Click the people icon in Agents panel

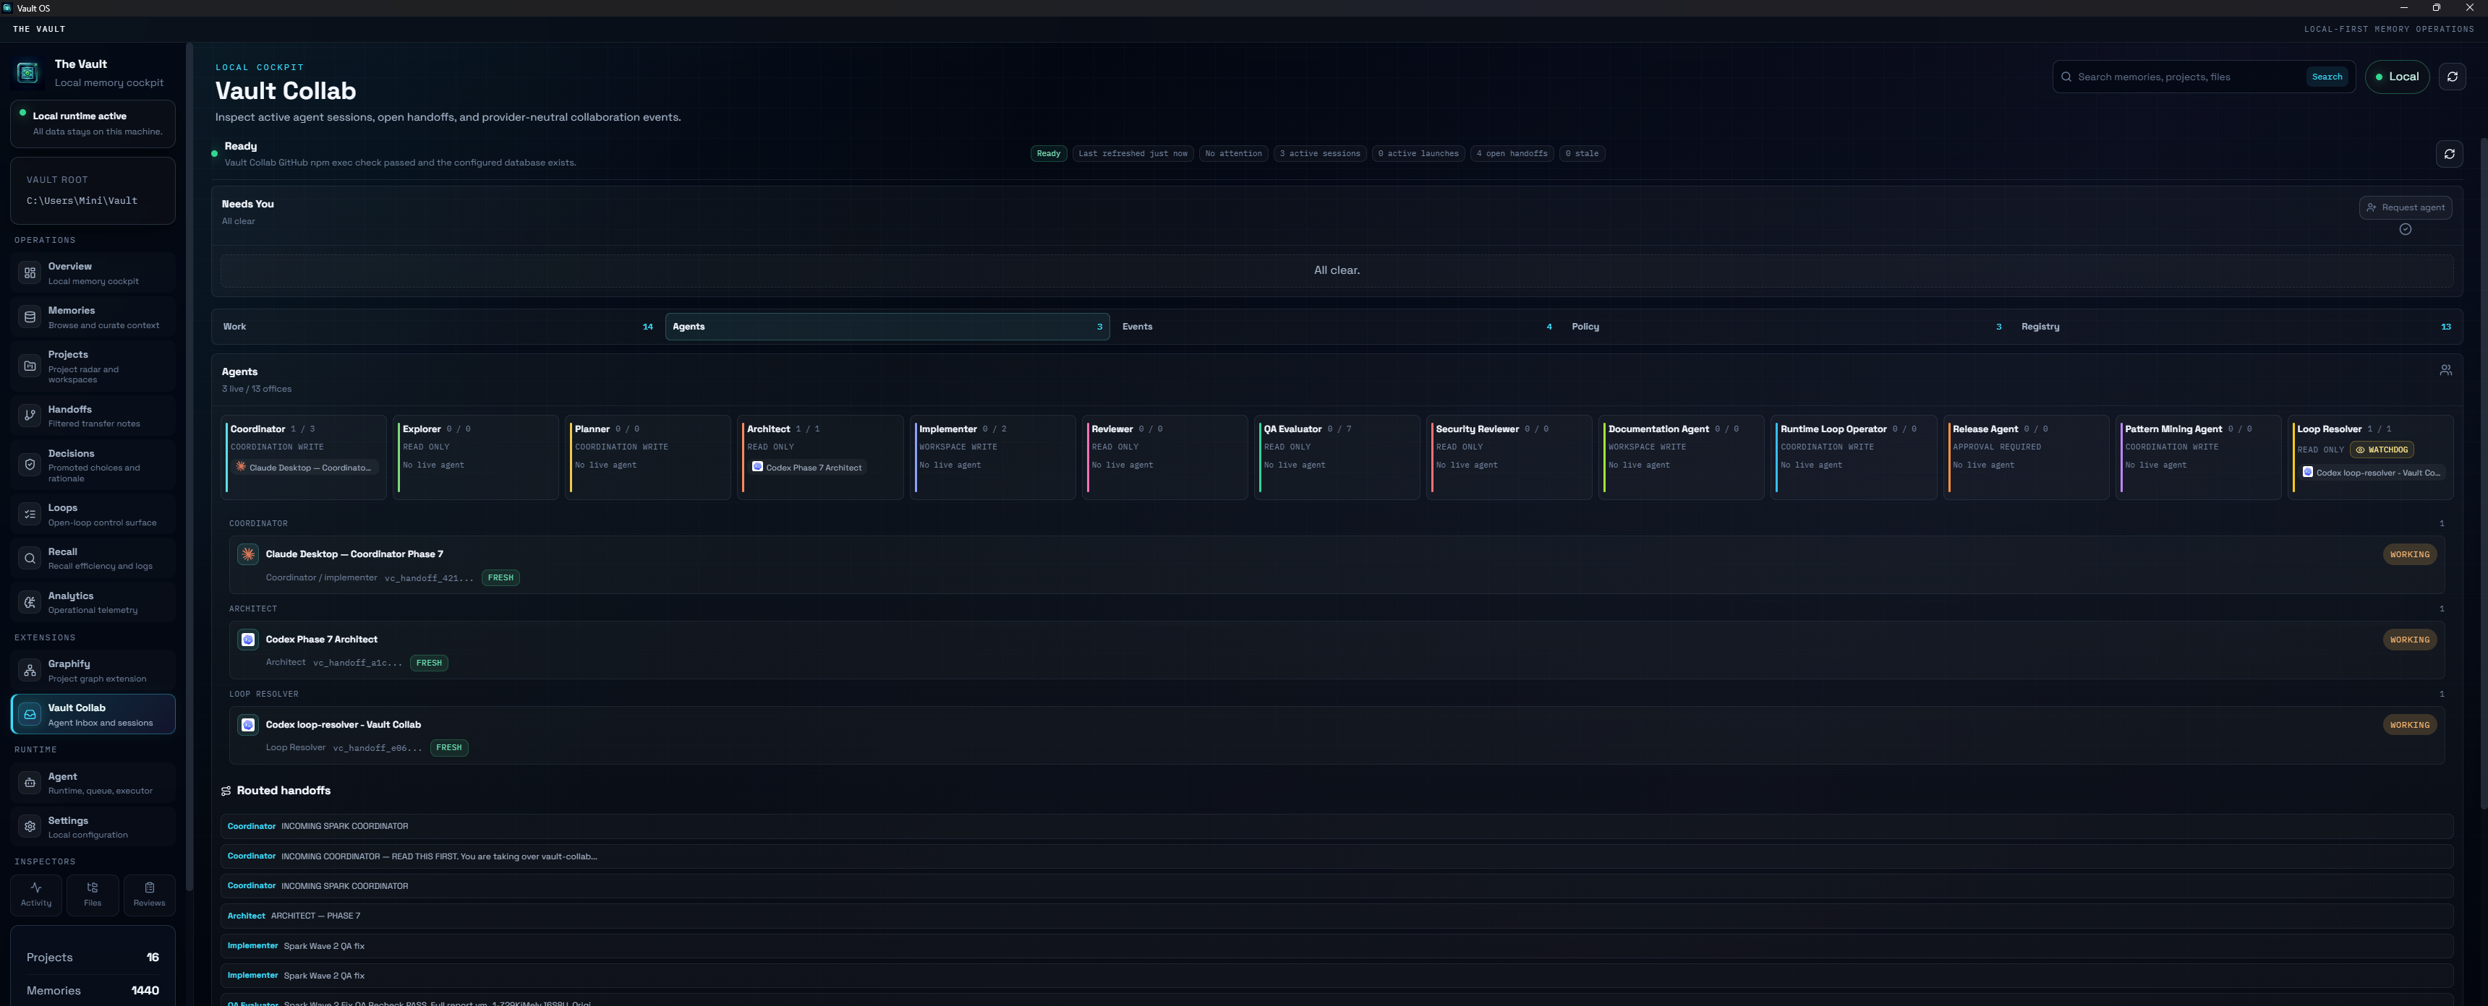pyautogui.click(x=2445, y=371)
